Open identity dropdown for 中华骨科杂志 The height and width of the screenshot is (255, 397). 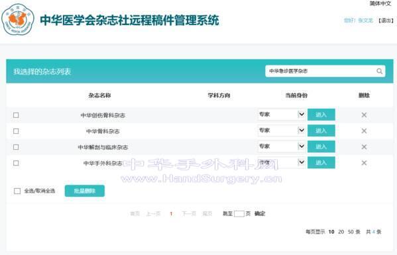tap(282, 130)
